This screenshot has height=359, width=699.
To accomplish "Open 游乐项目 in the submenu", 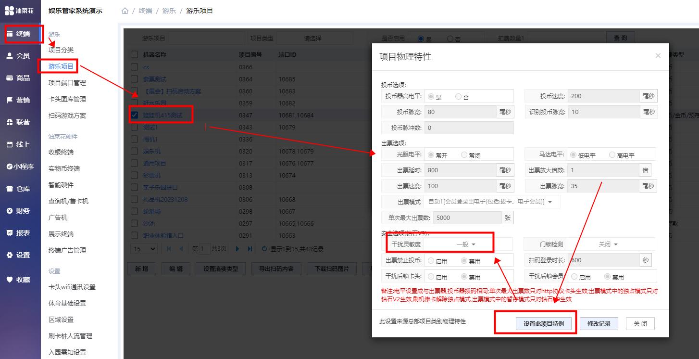I will 61,66.
